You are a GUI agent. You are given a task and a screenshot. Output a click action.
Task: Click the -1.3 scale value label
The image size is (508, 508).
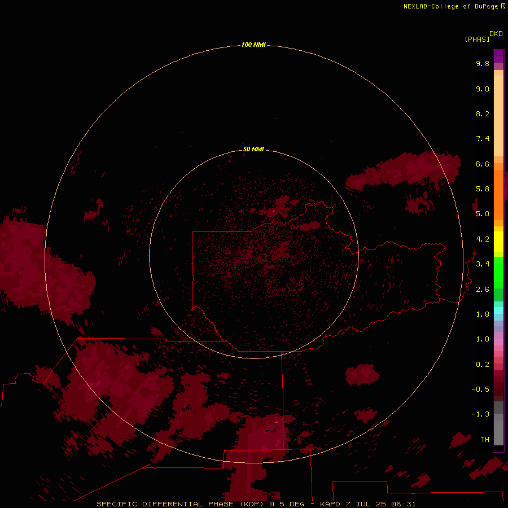[480, 414]
